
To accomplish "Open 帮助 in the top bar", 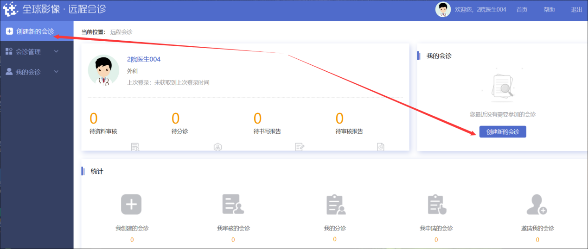I will pyautogui.click(x=549, y=10).
